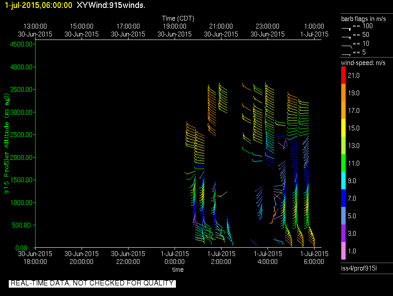This screenshot has width=393, height=296.
Task: Click the 5 m/s barb flag symbol
Action: click(347, 54)
